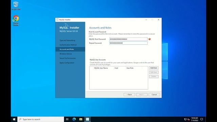Open File Explorer from the taskbar
This screenshot has width=217, height=122.
[81, 119]
